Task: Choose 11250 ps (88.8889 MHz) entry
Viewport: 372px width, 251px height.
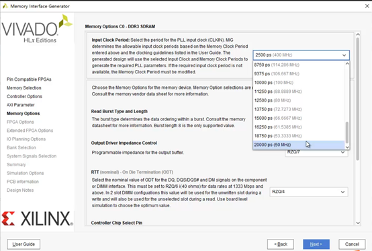Action: [x=299, y=92]
